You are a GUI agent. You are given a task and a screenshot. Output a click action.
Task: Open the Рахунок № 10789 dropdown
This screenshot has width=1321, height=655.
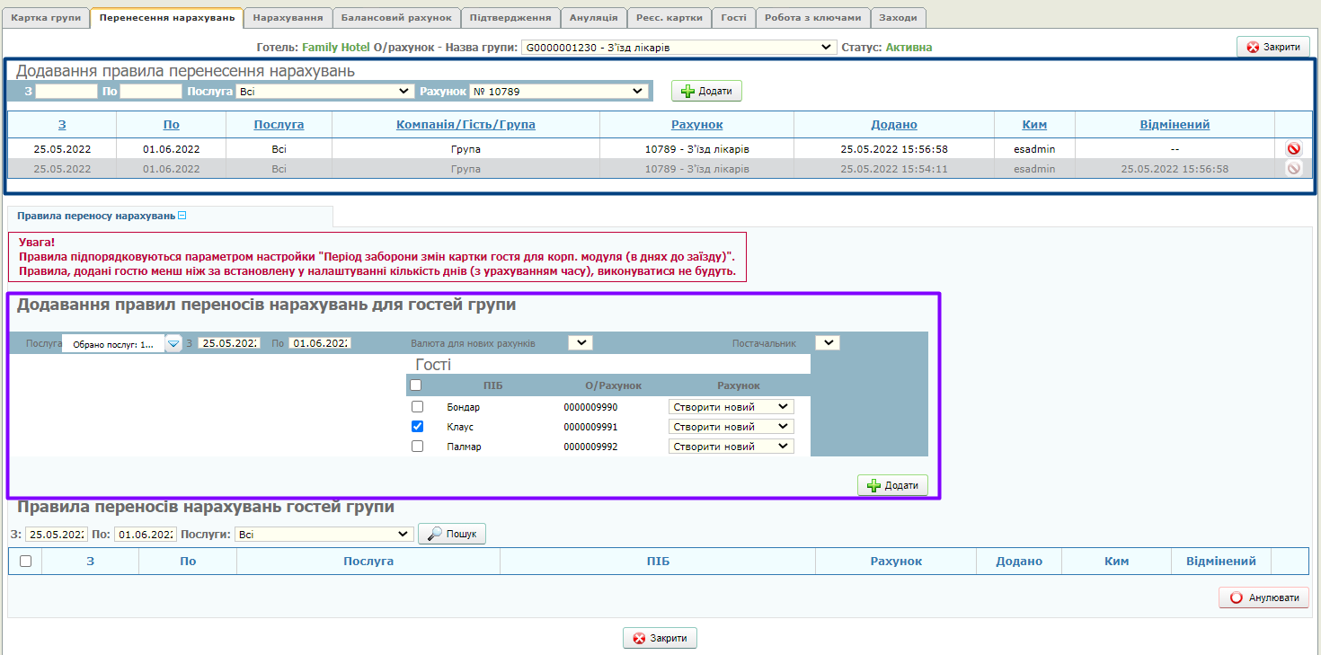[x=558, y=91]
